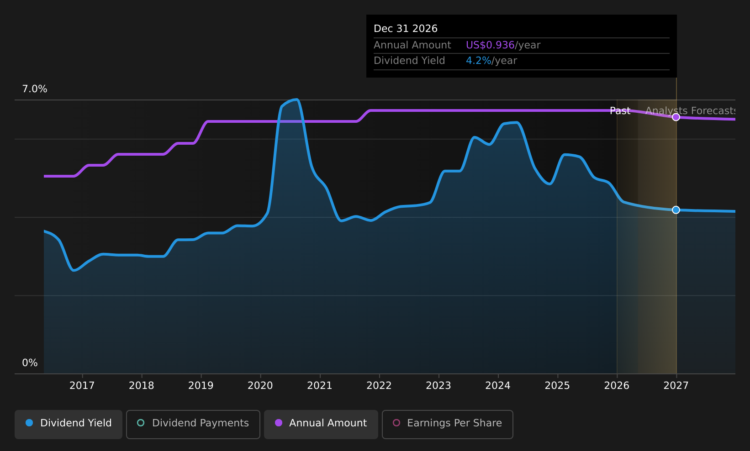This screenshot has width=750, height=451.
Task: Click the purple Annual Amount data point marker
Action: (676, 117)
